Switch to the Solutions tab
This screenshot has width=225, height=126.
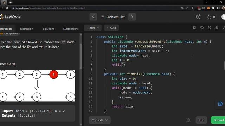pos(49,29)
